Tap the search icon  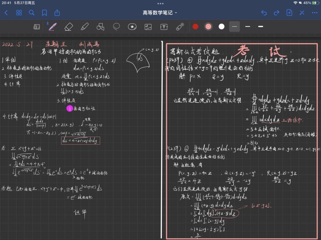click(x=32, y=13)
